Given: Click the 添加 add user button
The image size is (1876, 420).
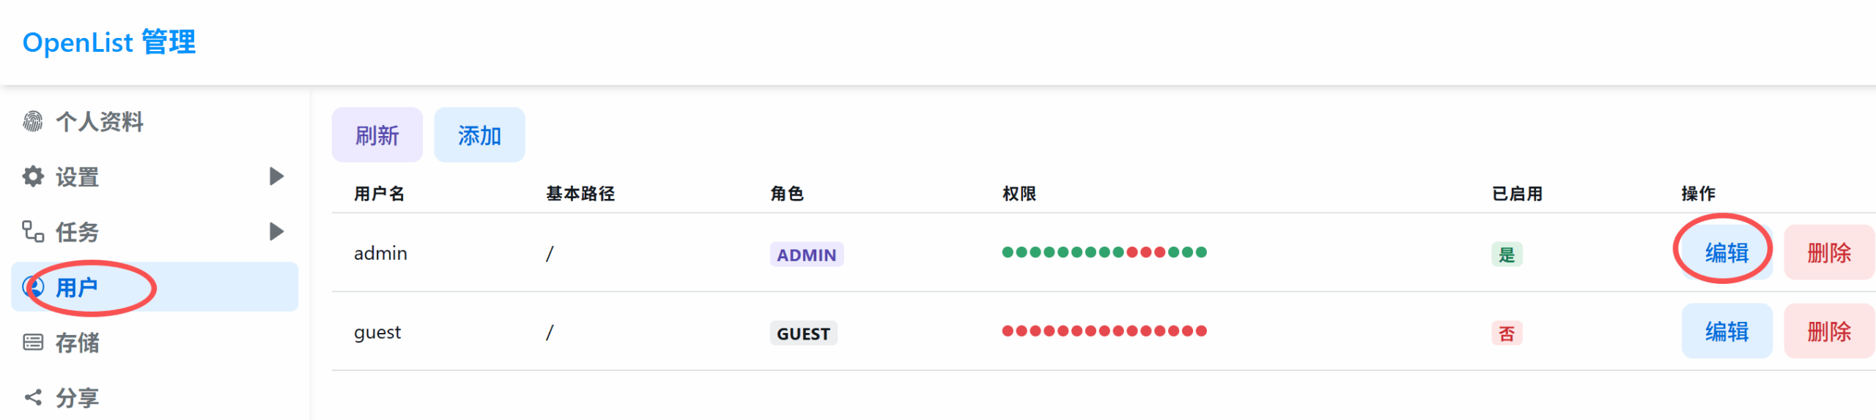Looking at the screenshot, I should 479,135.
